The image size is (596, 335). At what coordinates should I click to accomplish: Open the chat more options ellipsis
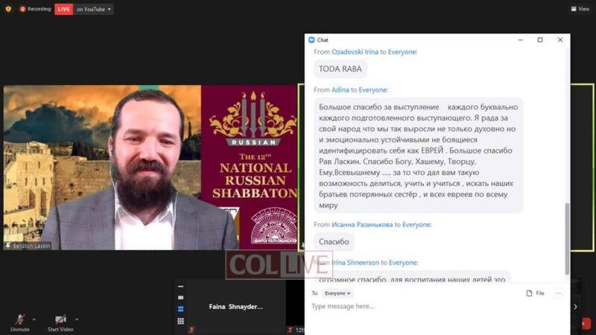558,293
